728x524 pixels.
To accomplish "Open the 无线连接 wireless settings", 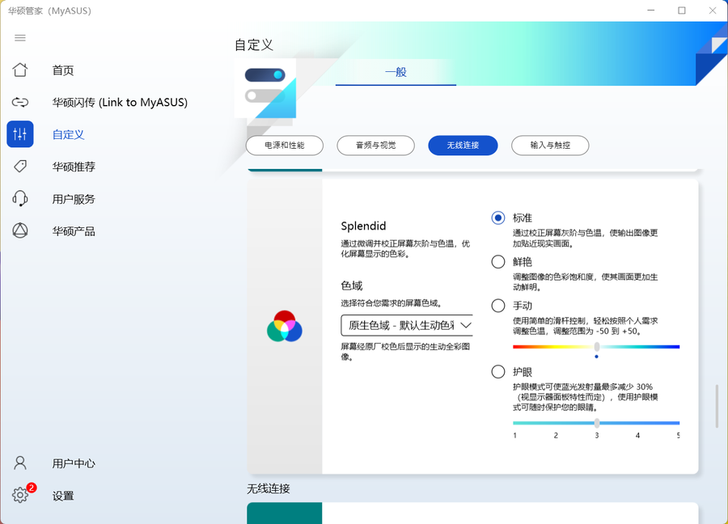I will (x=463, y=146).
